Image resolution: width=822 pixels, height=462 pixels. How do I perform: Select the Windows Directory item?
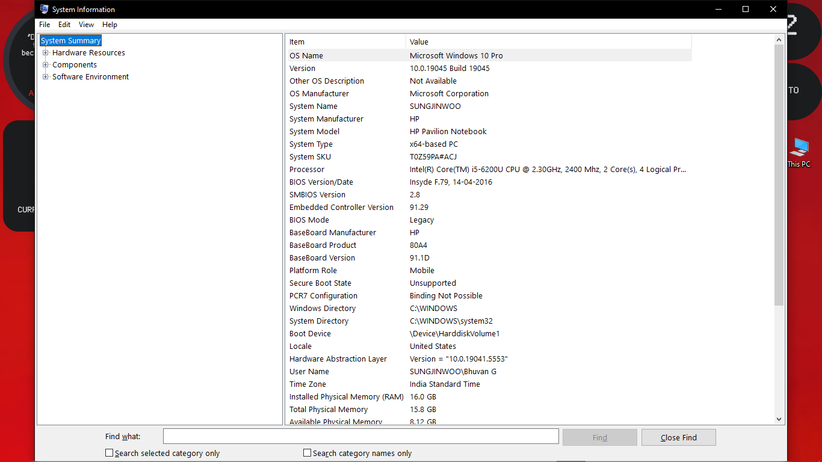[323, 308]
